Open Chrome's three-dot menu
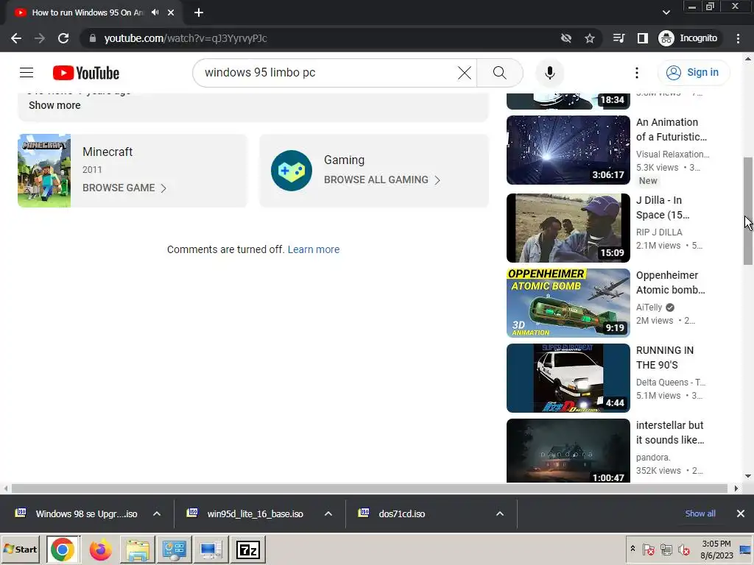 [x=738, y=38]
